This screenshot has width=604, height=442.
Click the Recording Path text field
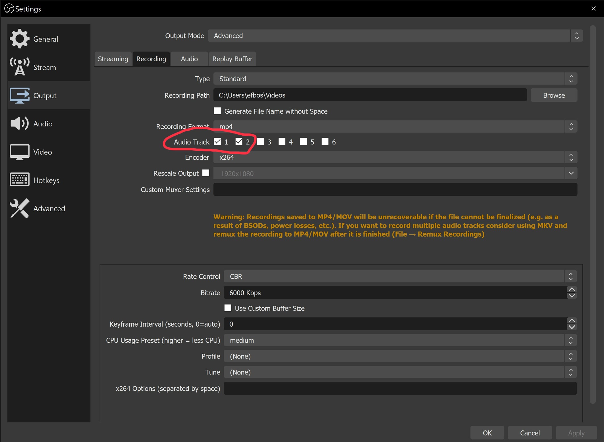[x=370, y=95]
